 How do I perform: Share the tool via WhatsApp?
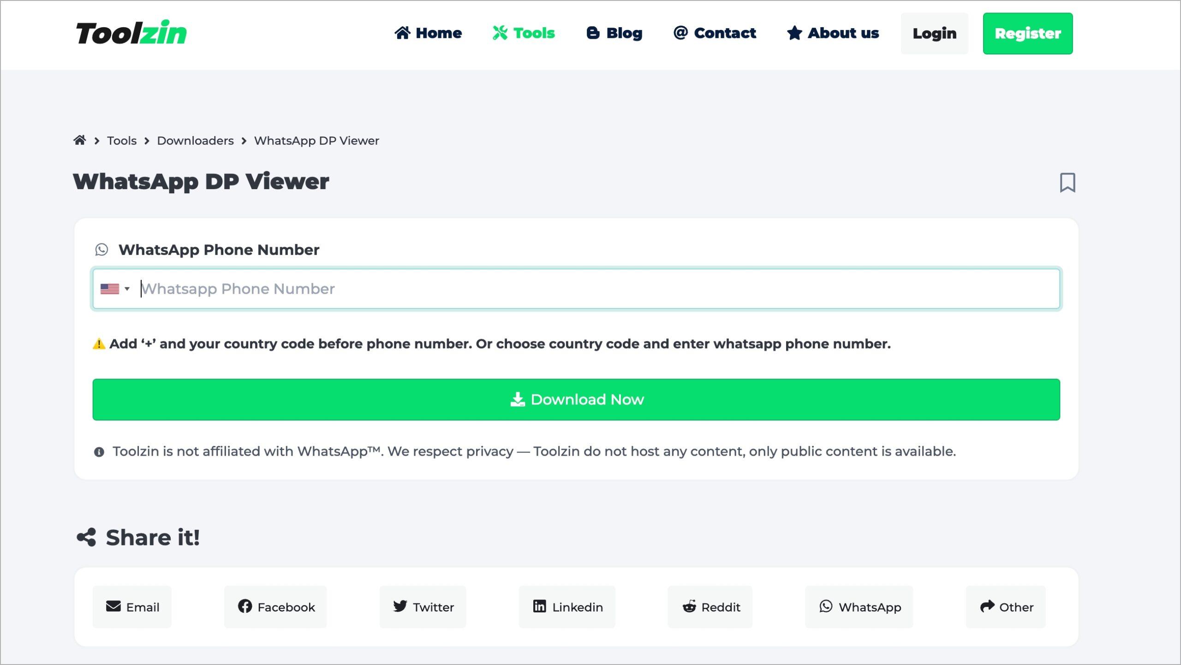[859, 607]
